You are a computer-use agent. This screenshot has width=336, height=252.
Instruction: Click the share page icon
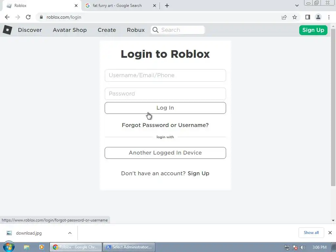284,17
